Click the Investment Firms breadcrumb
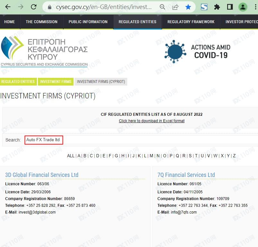Viewport: 258px width, 247px height. (x=56, y=82)
